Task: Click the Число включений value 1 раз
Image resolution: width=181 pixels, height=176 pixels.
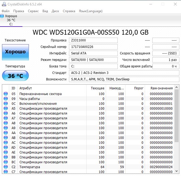Action: click(x=166, y=60)
